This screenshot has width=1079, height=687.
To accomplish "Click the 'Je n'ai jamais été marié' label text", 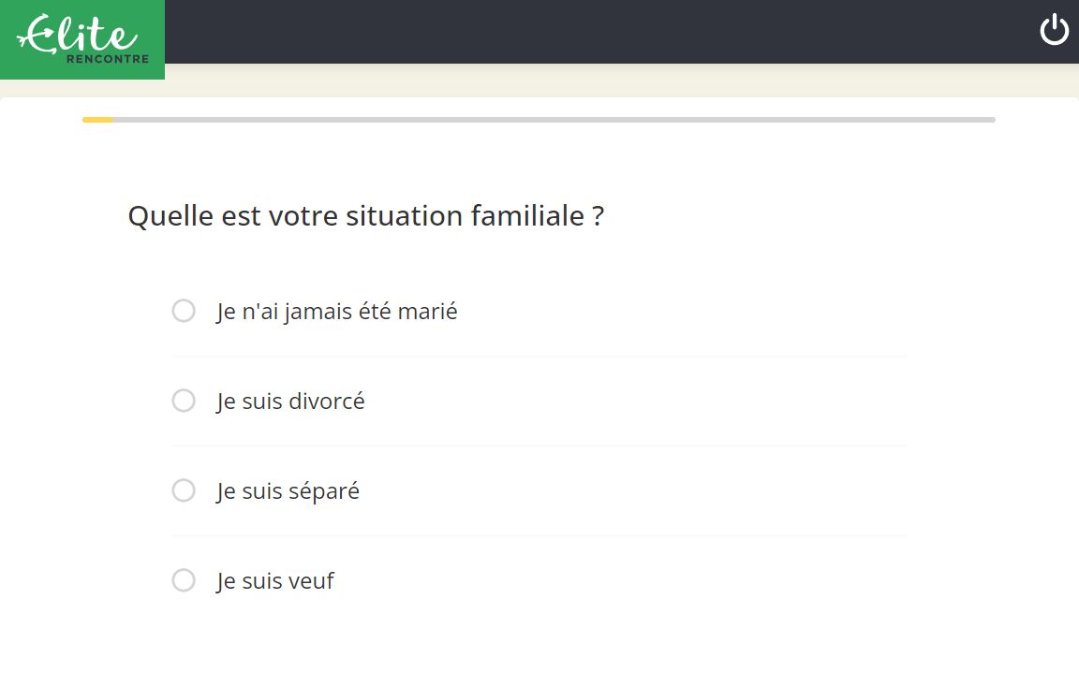I will coord(336,312).
